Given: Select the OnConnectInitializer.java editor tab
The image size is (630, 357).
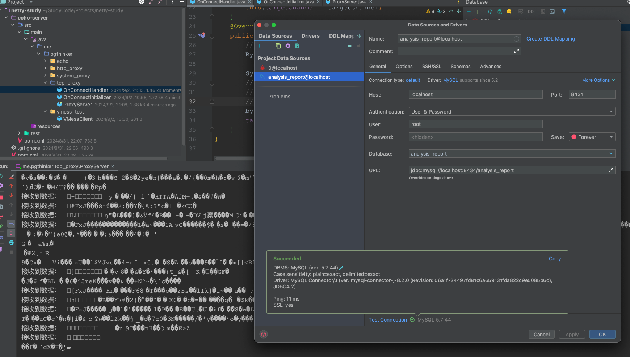Looking at the screenshot, I should (x=289, y=2).
